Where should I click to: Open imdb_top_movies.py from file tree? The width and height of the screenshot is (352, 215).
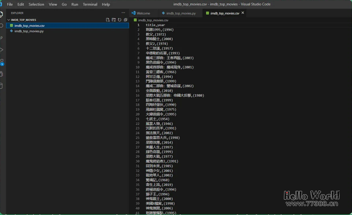pos(29,31)
